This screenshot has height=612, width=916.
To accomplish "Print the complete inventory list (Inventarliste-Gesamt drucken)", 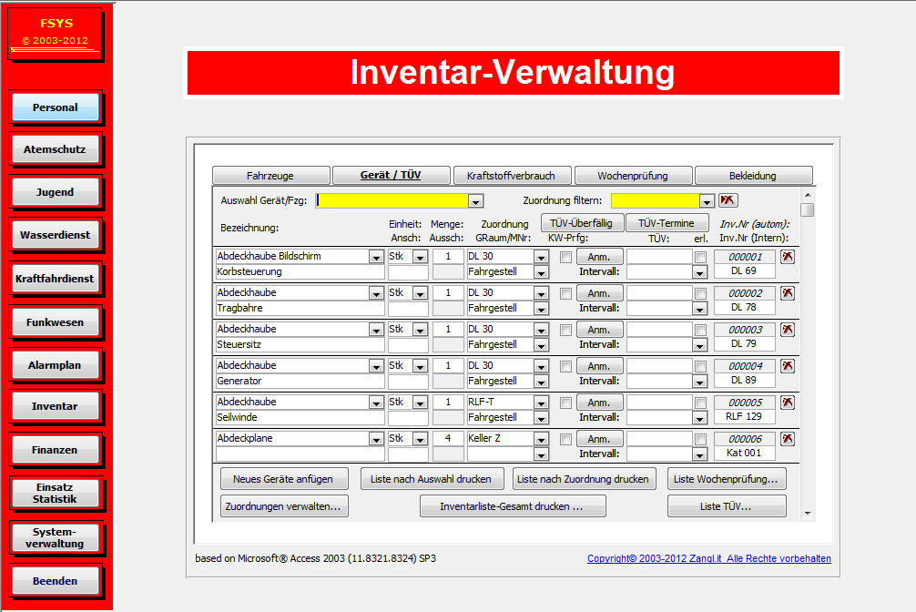I will 512,506.
